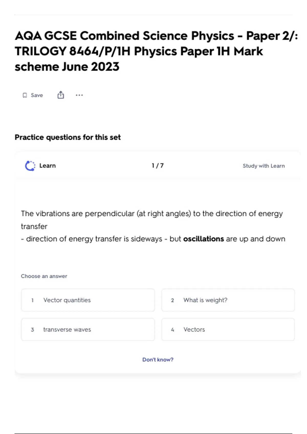Click the vibrations are perpendicular sentence
307x434 pixels.
(152, 214)
